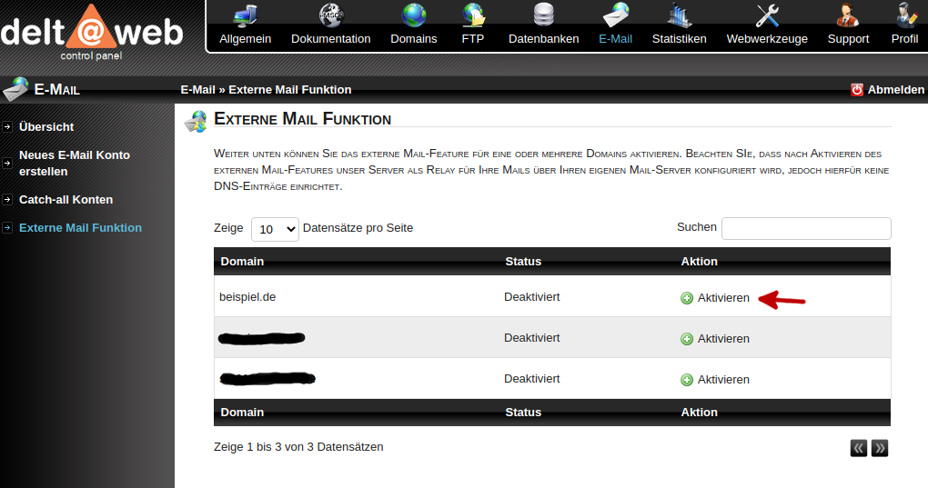Open Übersicht in the sidebar
The height and width of the screenshot is (488, 928).
46,127
